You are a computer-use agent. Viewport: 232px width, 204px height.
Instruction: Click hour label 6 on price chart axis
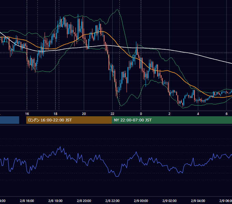click(x=227, y=114)
